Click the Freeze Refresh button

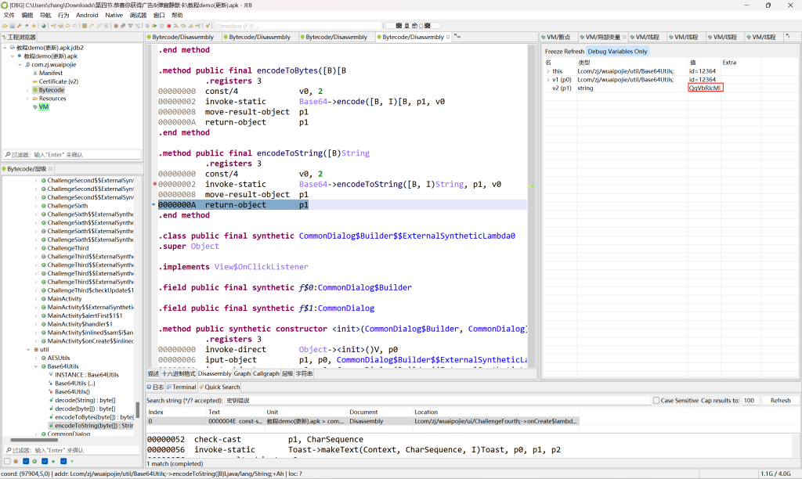(564, 51)
